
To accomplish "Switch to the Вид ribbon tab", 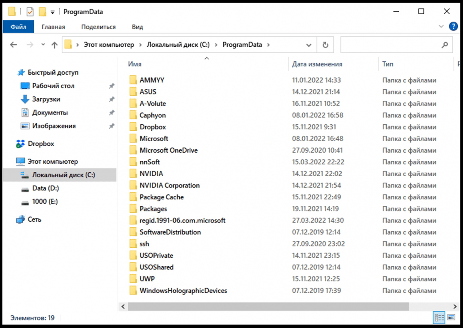I will pyautogui.click(x=137, y=27).
